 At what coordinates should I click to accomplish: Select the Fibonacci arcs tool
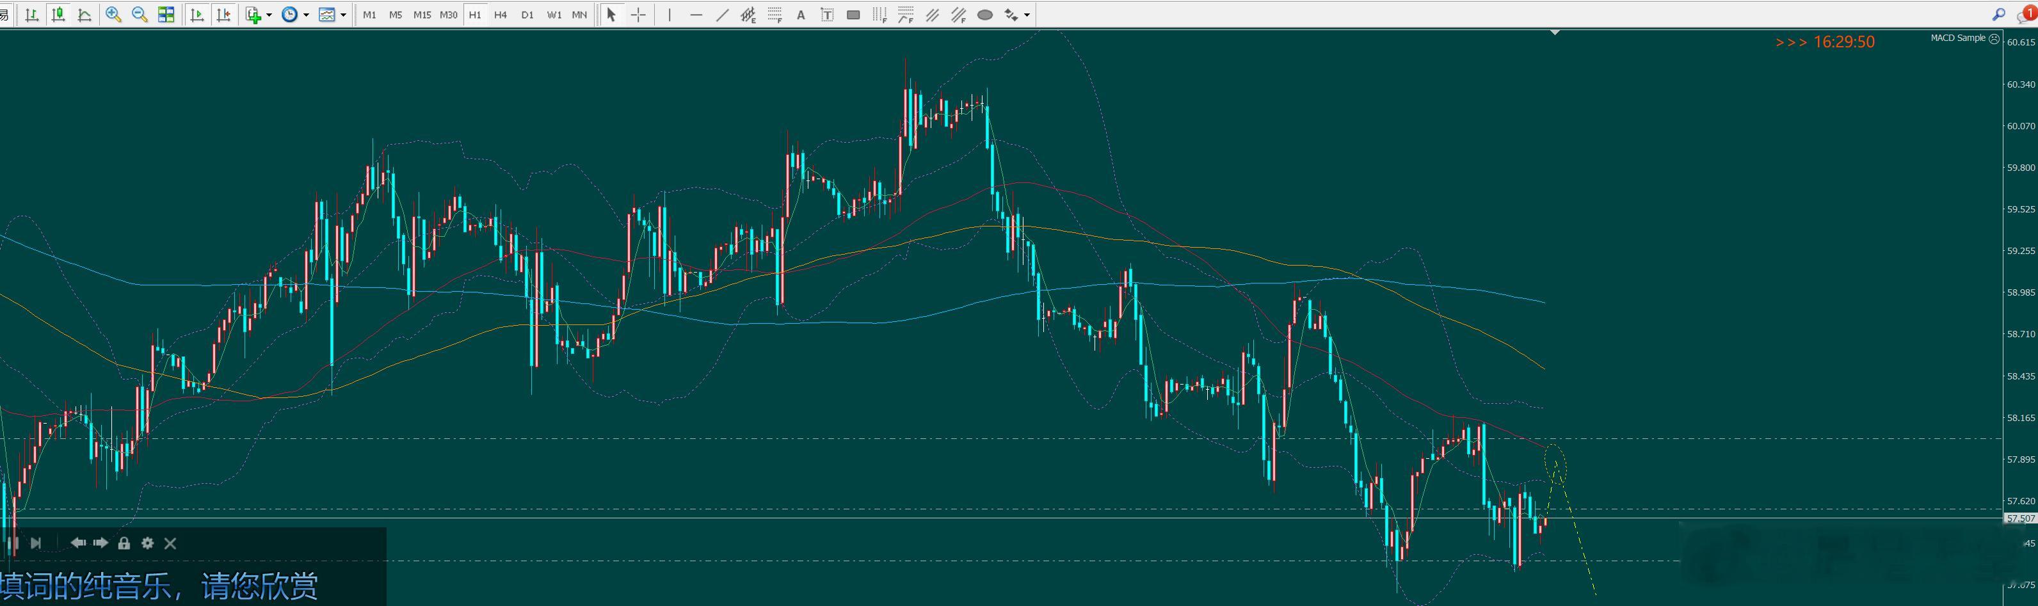point(906,15)
